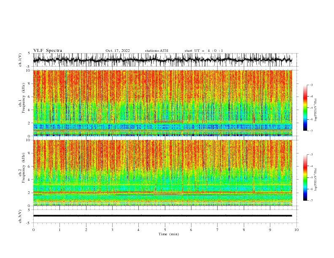This screenshot has height=258, width=334.
Task: Click the "ch.1(V)" axis label
Action: 20,60
